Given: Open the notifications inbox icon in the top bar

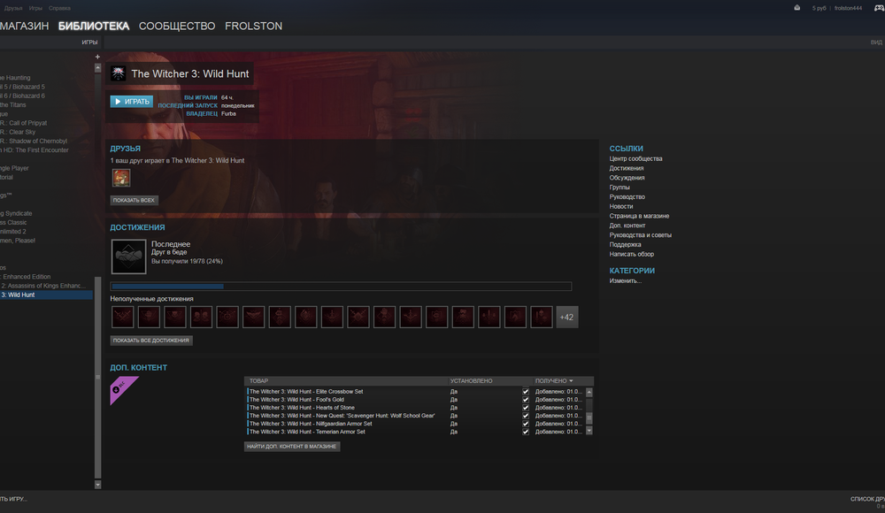Looking at the screenshot, I should [797, 8].
